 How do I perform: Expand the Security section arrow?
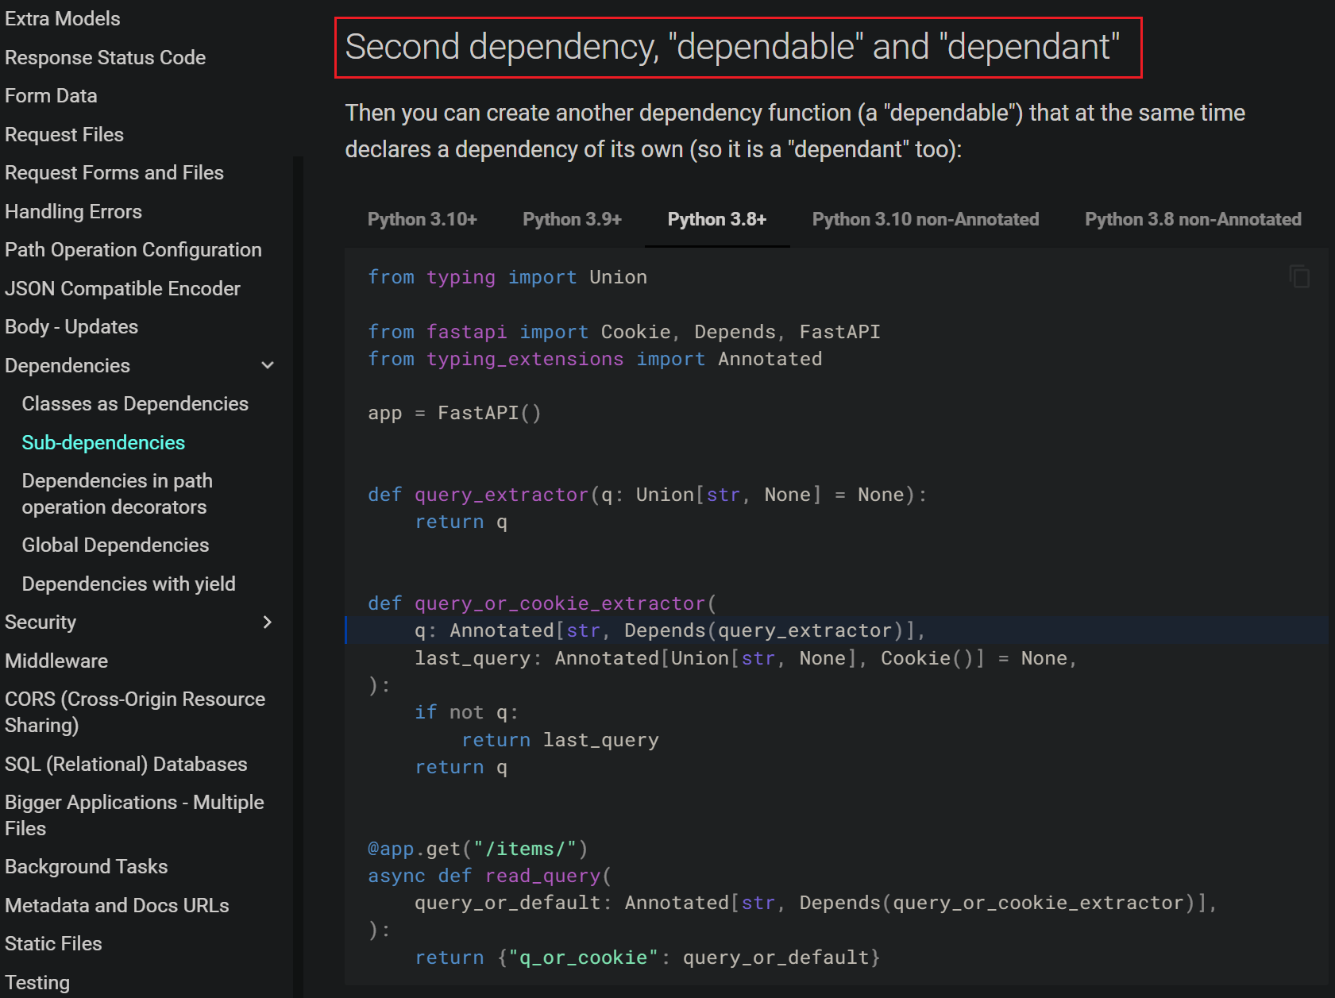coord(268,622)
